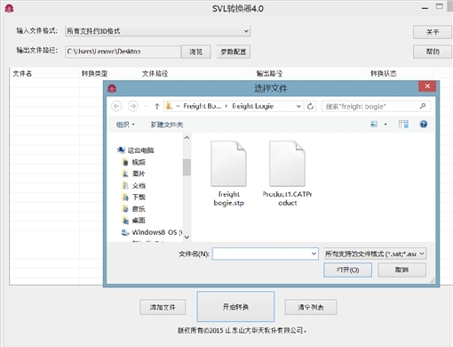The width and height of the screenshot is (453, 347).
Task: Click the 文件名 column header
Action: 44,73
